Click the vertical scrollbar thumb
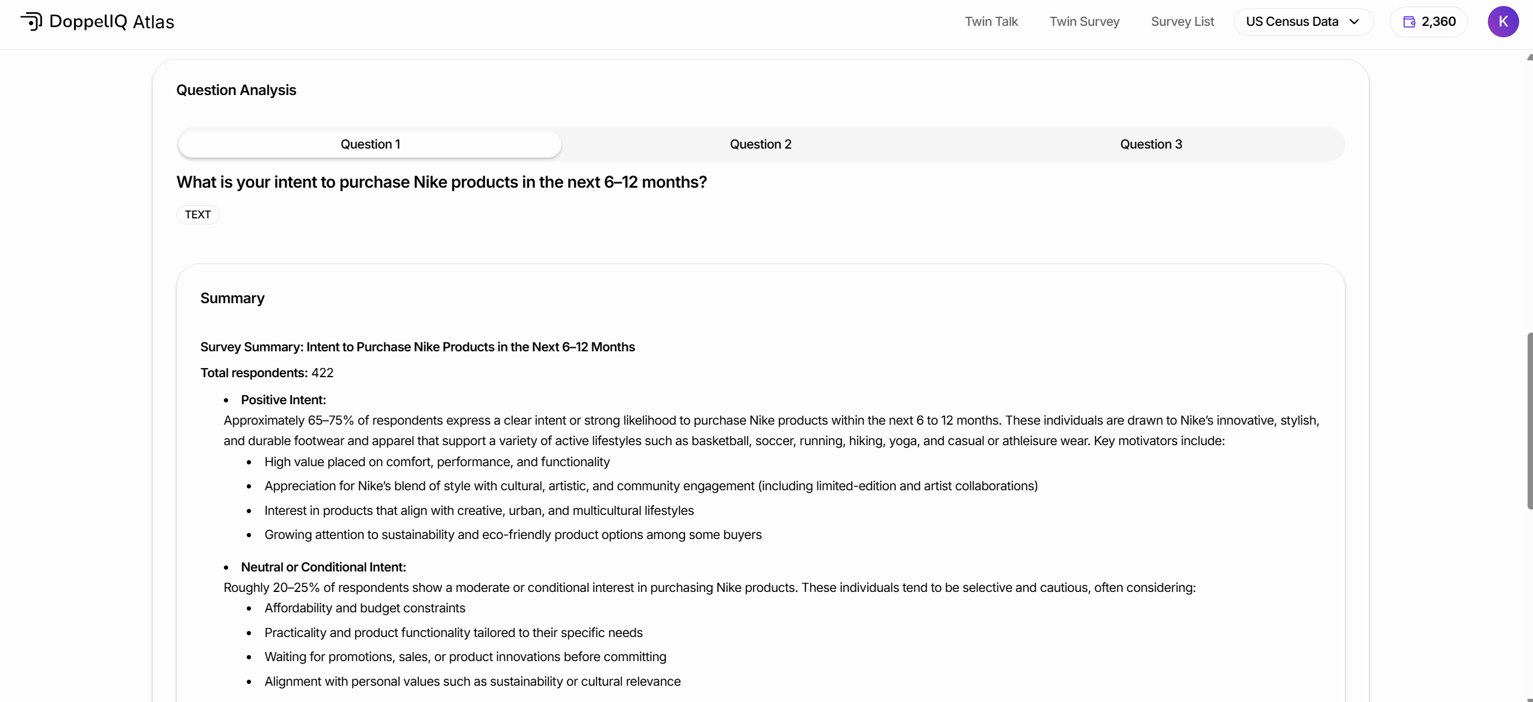The image size is (1533, 702). click(x=1529, y=421)
